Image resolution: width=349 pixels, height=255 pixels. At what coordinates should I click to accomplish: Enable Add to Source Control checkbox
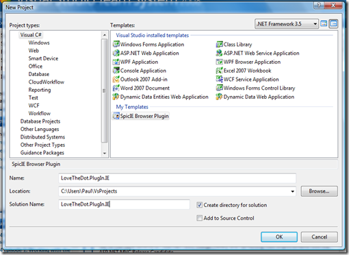(199, 218)
